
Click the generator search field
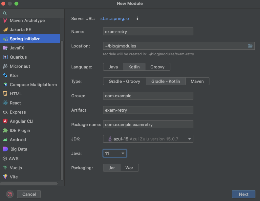pyautogui.click(x=32, y=13)
